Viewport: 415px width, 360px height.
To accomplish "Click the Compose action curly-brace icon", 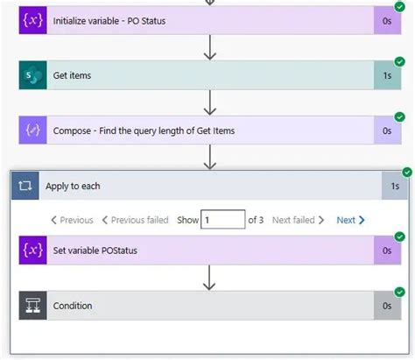I will pos(33,131).
